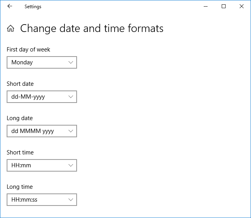Click the Change date and time formats heading
This screenshot has height=218, width=251.
(92, 28)
